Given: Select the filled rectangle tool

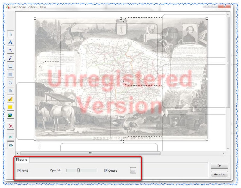Looking at the screenshot, I should (x=11, y=74).
